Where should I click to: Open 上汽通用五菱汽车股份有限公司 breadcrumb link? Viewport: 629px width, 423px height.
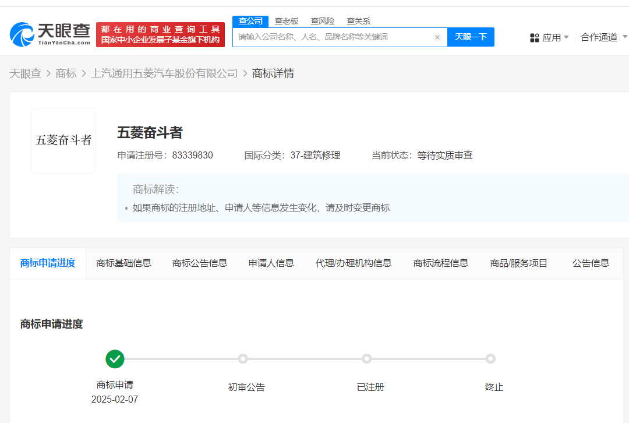(x=164, y=73)
